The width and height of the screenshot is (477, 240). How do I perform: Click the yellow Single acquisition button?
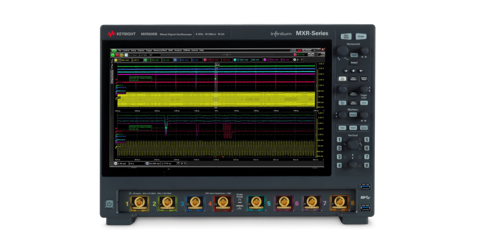coord(122,55)
